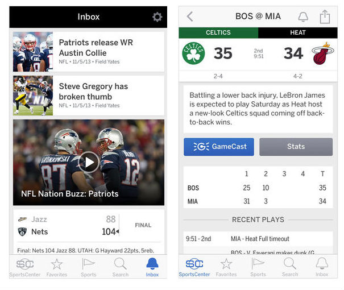Tap the share icon beside BOS @ MIA
The width and height of the screenshot is (344, 290).
click(325, 16)
